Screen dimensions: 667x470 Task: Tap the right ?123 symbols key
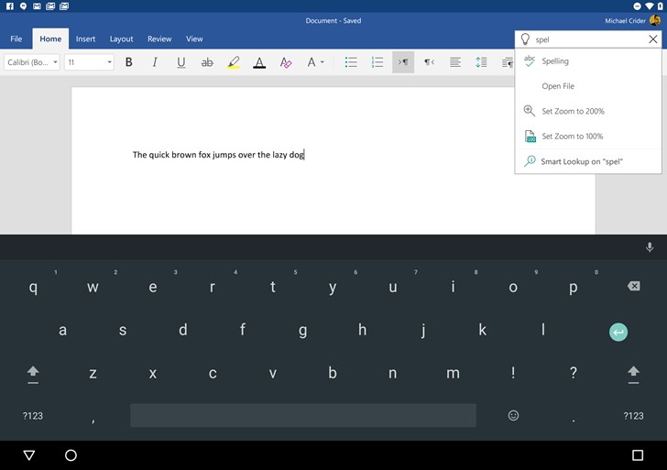(633, 416)
